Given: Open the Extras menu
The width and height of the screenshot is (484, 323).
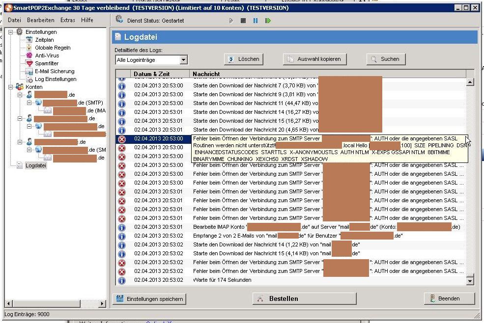Looking at the screenshot, I should (x=68, y=20).
